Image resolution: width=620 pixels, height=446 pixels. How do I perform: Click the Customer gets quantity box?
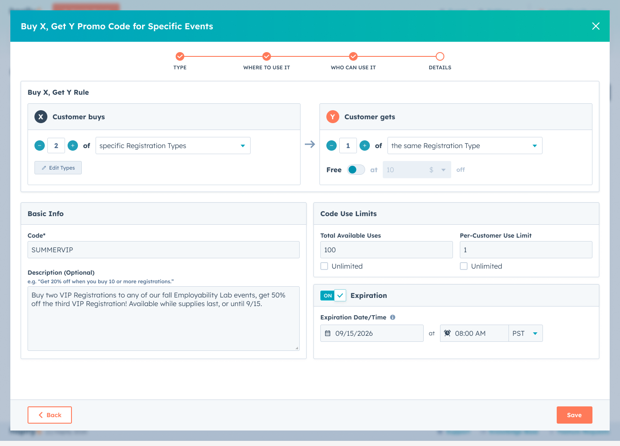click(x=348, y=146)
